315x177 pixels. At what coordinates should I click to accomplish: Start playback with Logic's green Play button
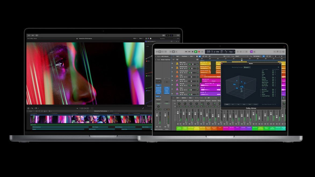196,52
